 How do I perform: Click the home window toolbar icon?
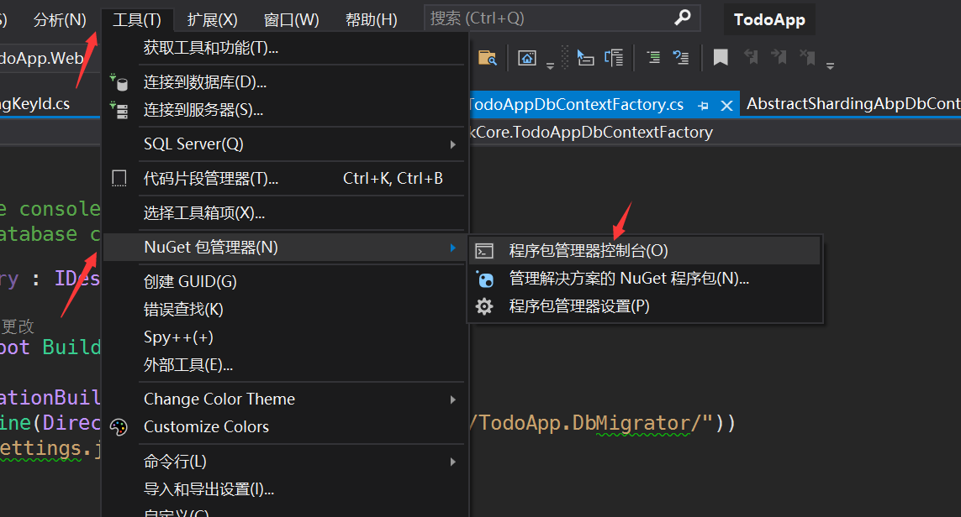click(527, 58)
